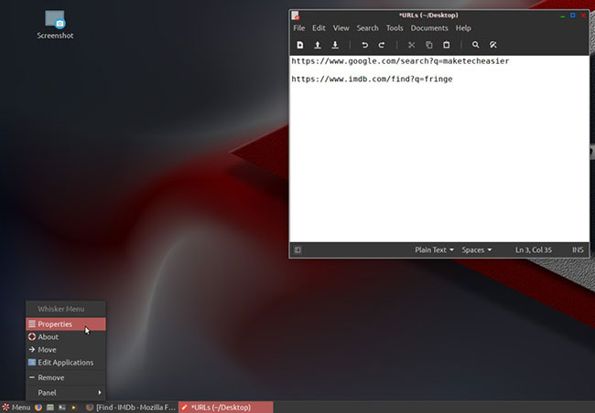
Task: Click the google.com search URL line
Action: [400, 61]
